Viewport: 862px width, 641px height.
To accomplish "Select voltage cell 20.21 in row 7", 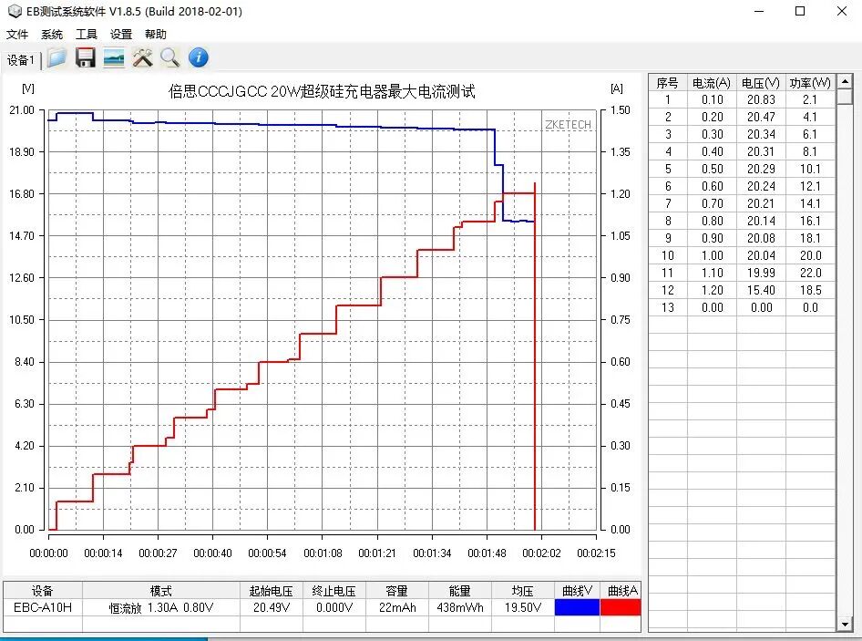I will 761,203.
